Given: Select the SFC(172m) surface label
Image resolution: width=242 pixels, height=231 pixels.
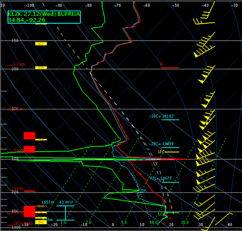Looking at the screenshot, I should pos(23,224).
